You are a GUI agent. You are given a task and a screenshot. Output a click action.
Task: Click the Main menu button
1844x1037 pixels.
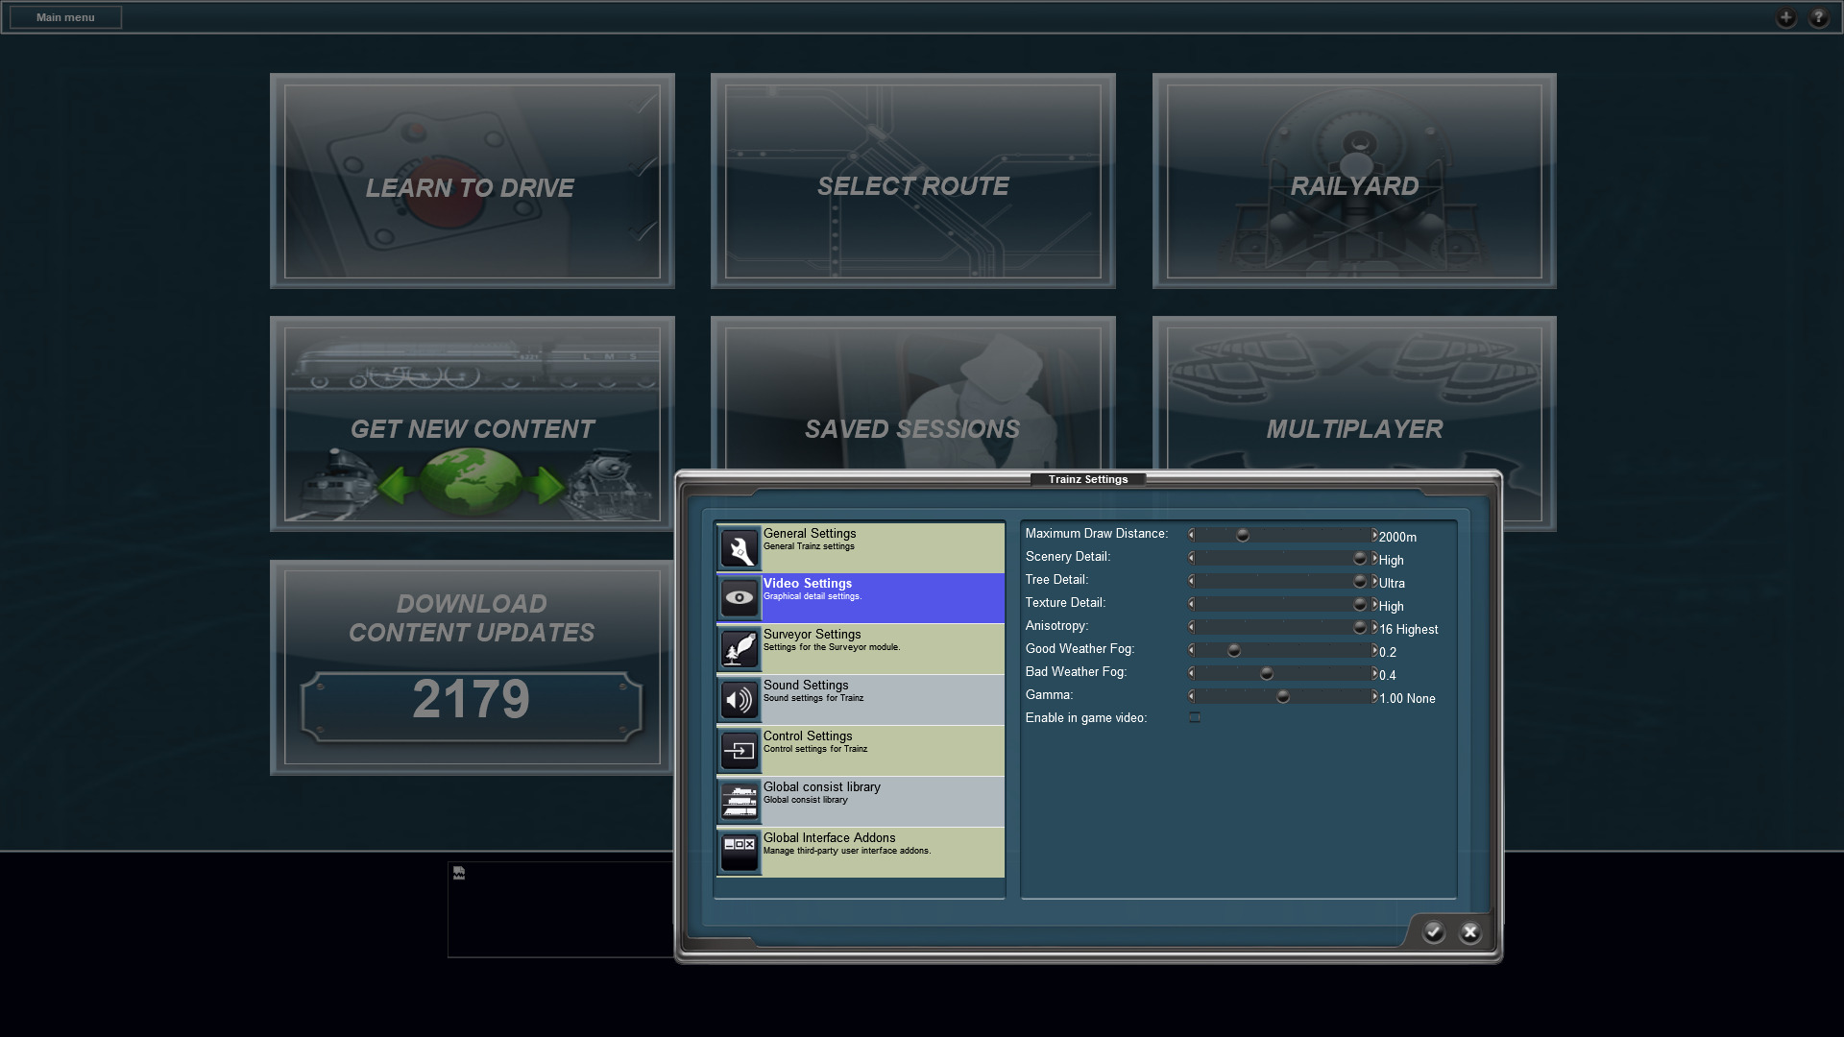pyautogui.click(x=65, y=17)
